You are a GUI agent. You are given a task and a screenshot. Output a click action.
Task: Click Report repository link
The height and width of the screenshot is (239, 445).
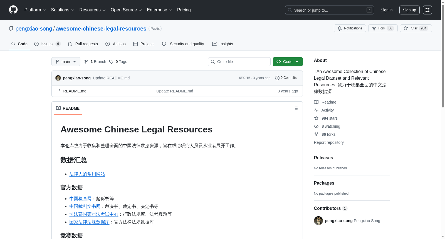pyautogui.click(x=329, y=142)
